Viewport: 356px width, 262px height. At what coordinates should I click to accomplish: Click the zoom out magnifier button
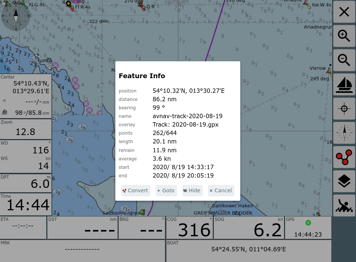click(x=344, y=60)
